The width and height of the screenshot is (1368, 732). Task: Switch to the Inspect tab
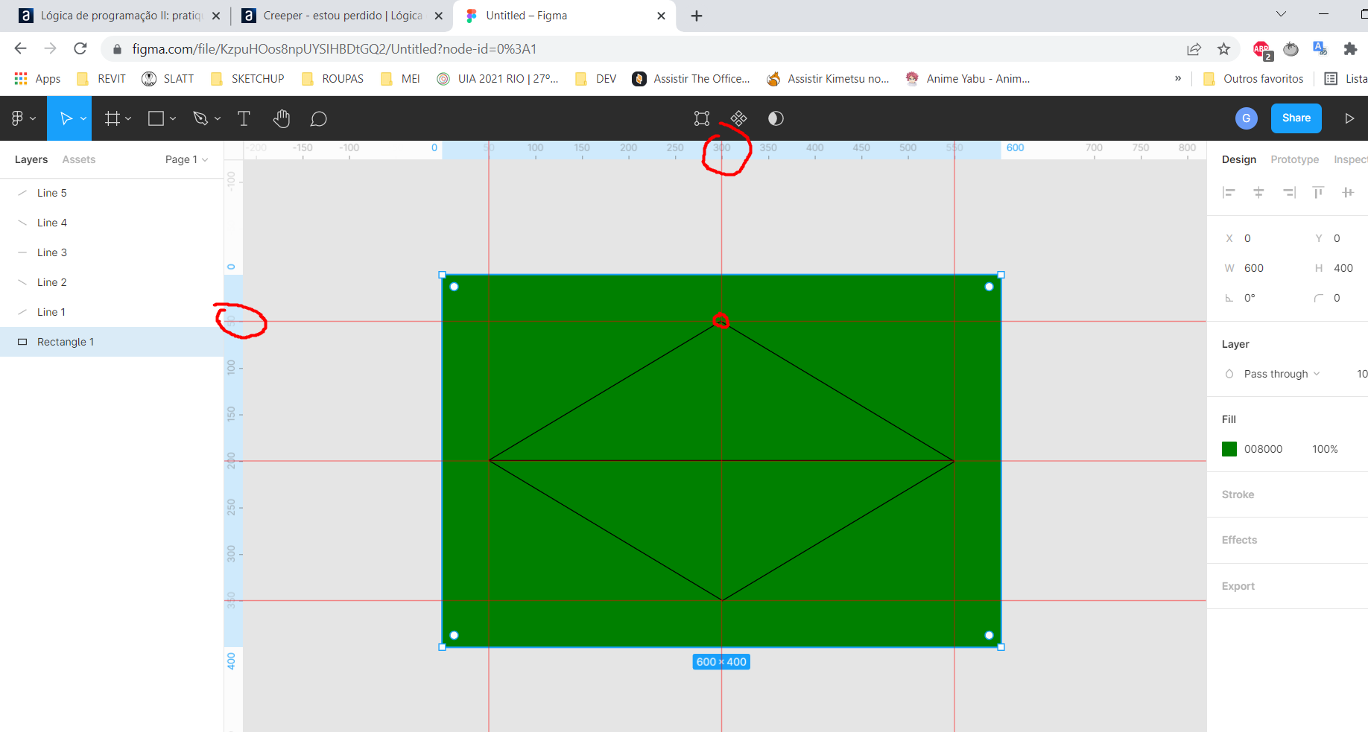tap(1350, 159)
